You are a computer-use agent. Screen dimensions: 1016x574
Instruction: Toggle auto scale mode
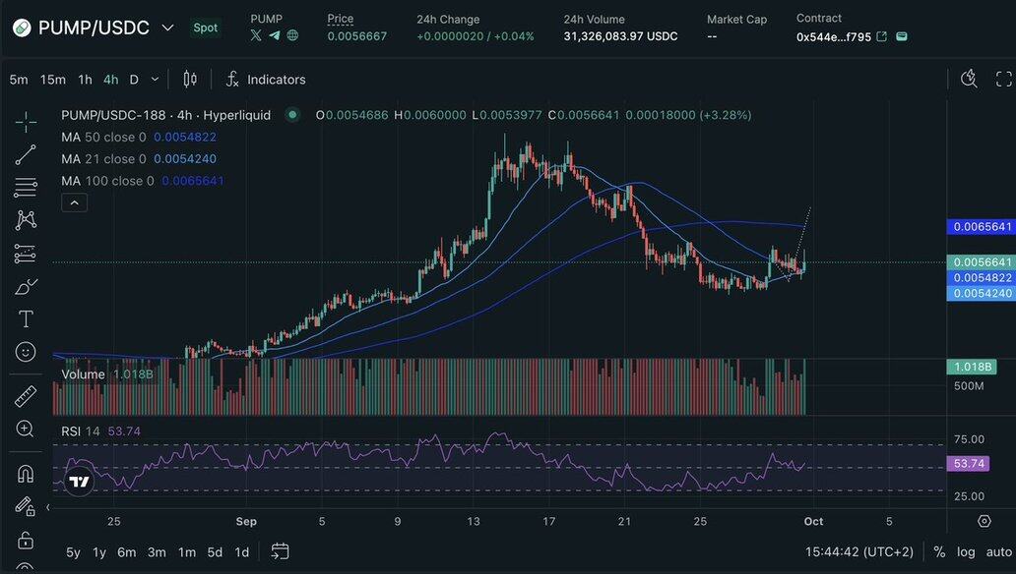(999, 552)
